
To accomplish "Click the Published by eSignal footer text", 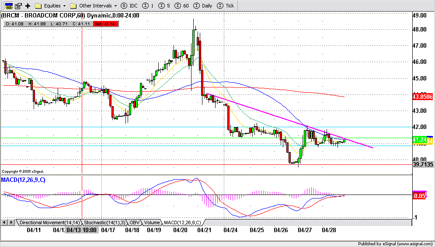I will (x=396, y=244).
